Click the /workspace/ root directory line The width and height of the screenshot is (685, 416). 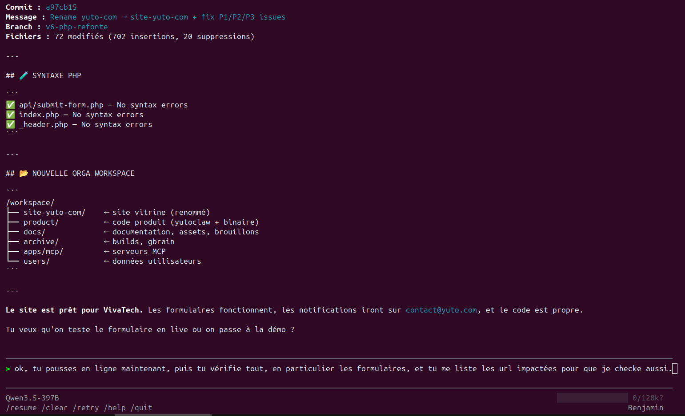point(30,202)
